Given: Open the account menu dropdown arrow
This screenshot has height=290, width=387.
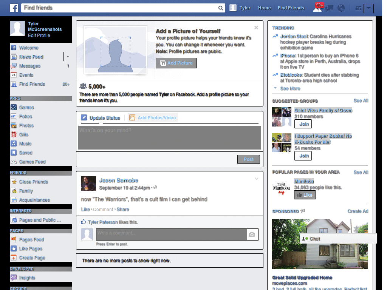Looking at the screenshot, I should [x=369, y=8].
